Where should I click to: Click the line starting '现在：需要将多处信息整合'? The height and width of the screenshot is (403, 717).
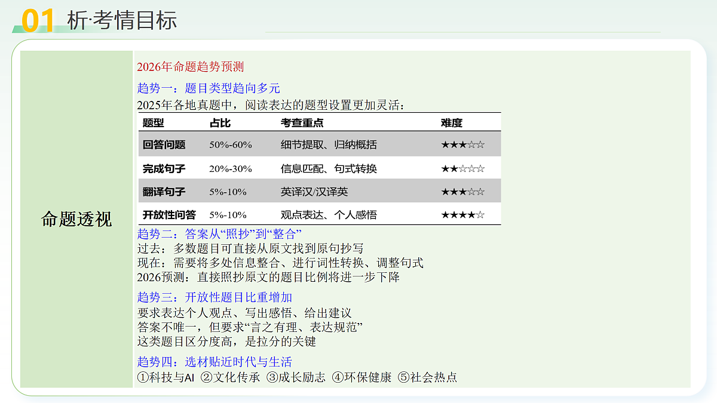[280, 263]
